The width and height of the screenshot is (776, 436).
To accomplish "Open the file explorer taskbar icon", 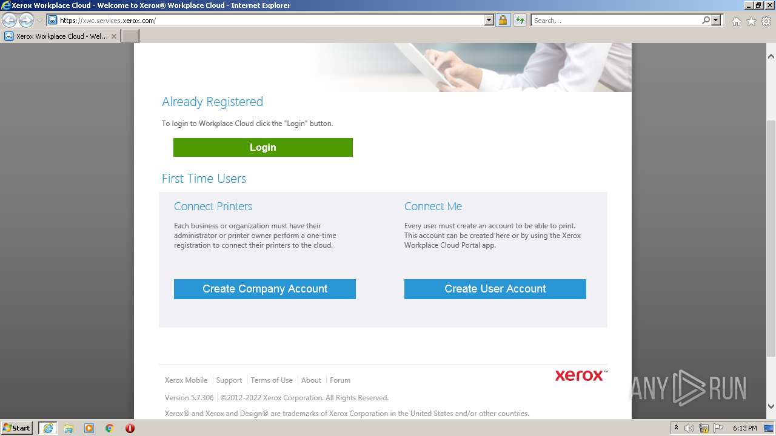I will click(x=69, y=428).
